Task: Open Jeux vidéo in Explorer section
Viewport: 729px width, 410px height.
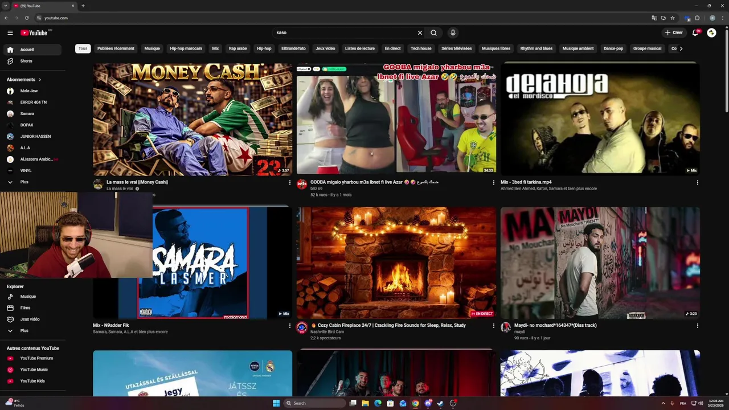Action: pyautogui.click(x=31, y=319)
